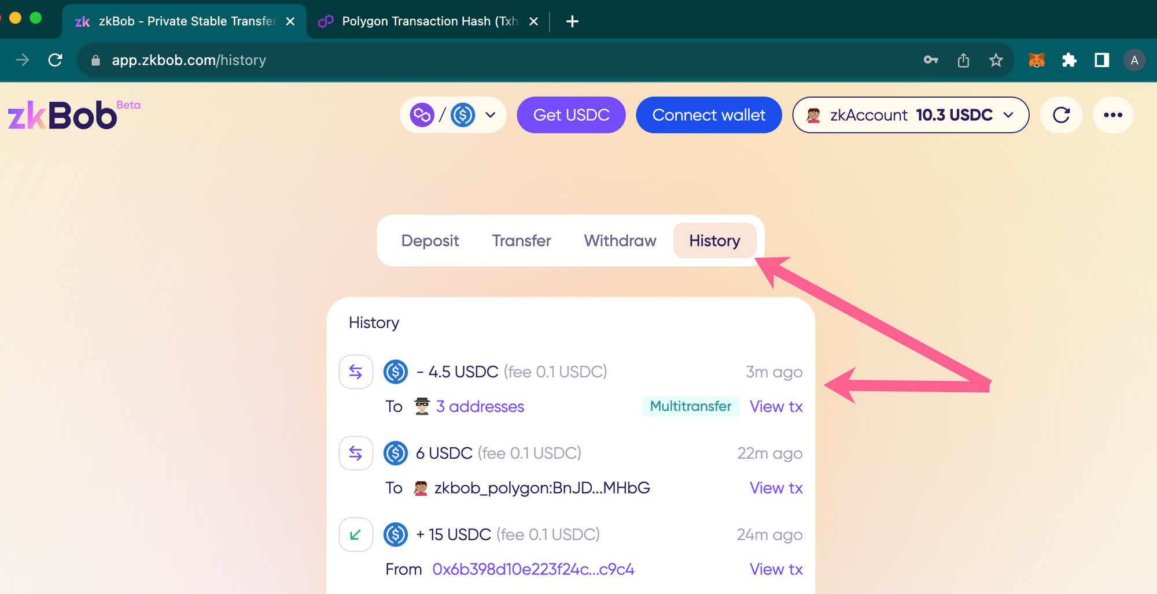
Task: Click the zkBob logo
Action: 73,114
